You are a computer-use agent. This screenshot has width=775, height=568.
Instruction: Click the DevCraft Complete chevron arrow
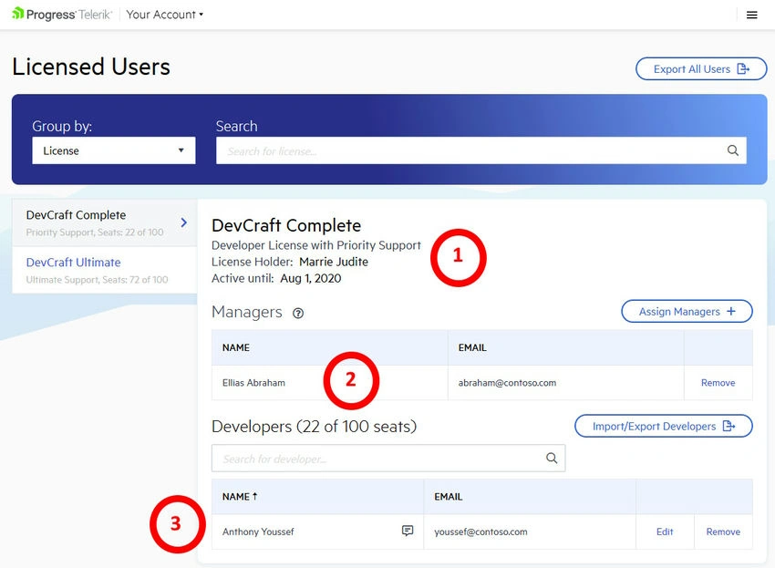pyautogui.click(x=184, y=222)
